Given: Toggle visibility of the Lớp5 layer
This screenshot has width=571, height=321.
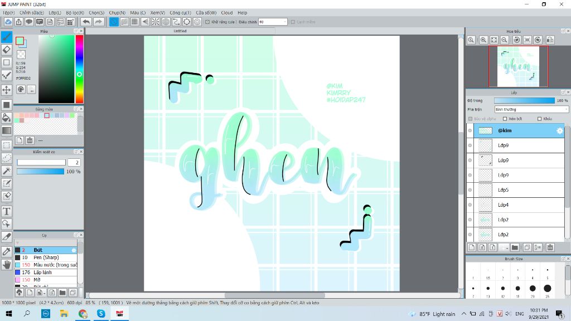Looking at the screenshot, I should [x=470, y=190].
